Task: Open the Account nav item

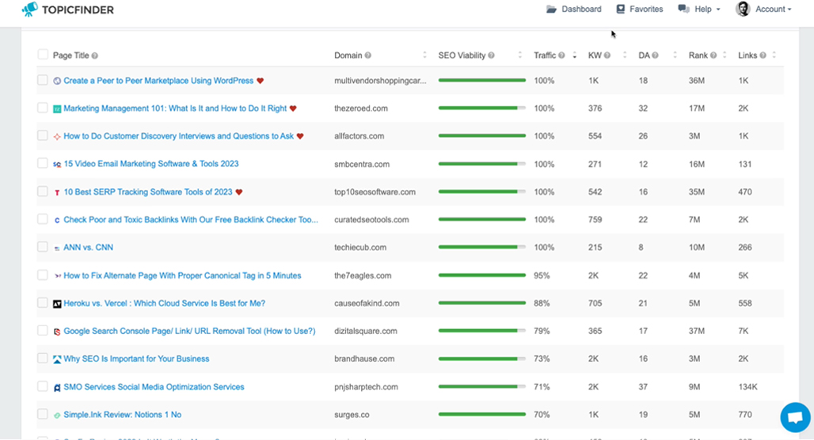Action: pyautogui.click(x=763, y=9)
